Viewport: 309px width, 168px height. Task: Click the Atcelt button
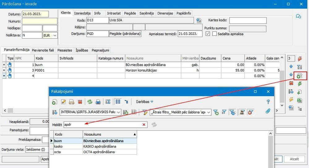294,159
